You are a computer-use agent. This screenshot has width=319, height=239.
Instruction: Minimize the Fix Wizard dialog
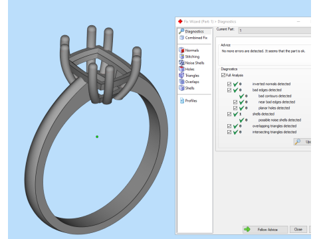click(298, 21)
